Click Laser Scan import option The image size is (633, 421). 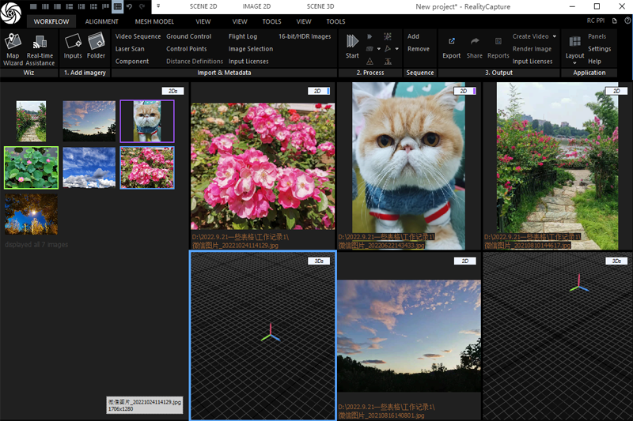130,49
